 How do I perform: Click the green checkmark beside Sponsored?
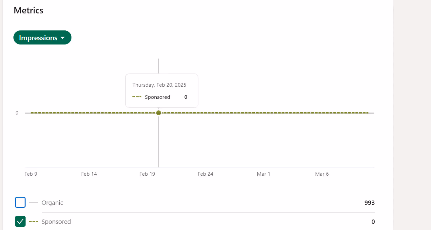(x=20, y=221)
